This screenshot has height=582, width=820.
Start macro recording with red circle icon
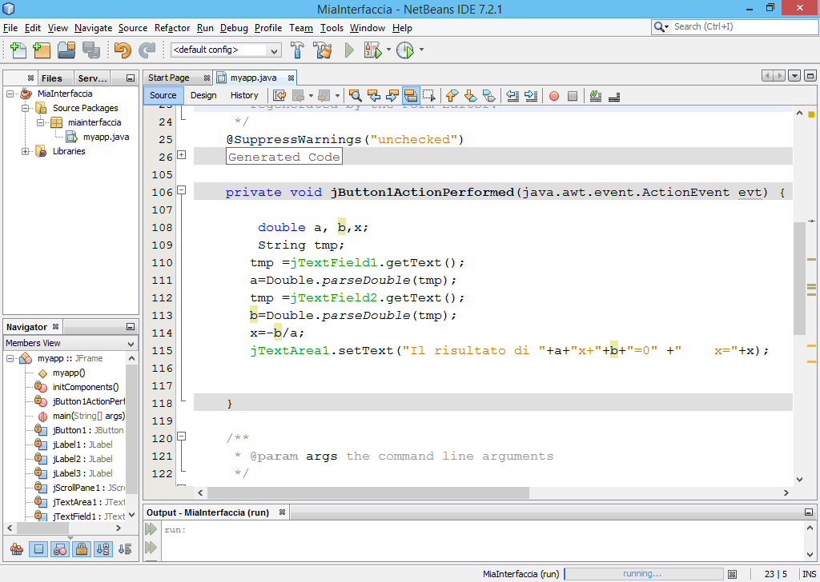(553, 96)
